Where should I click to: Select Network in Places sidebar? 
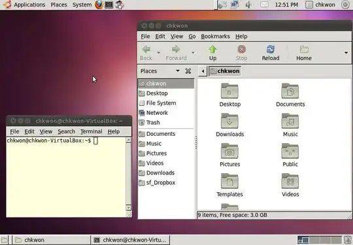[166, 113]
